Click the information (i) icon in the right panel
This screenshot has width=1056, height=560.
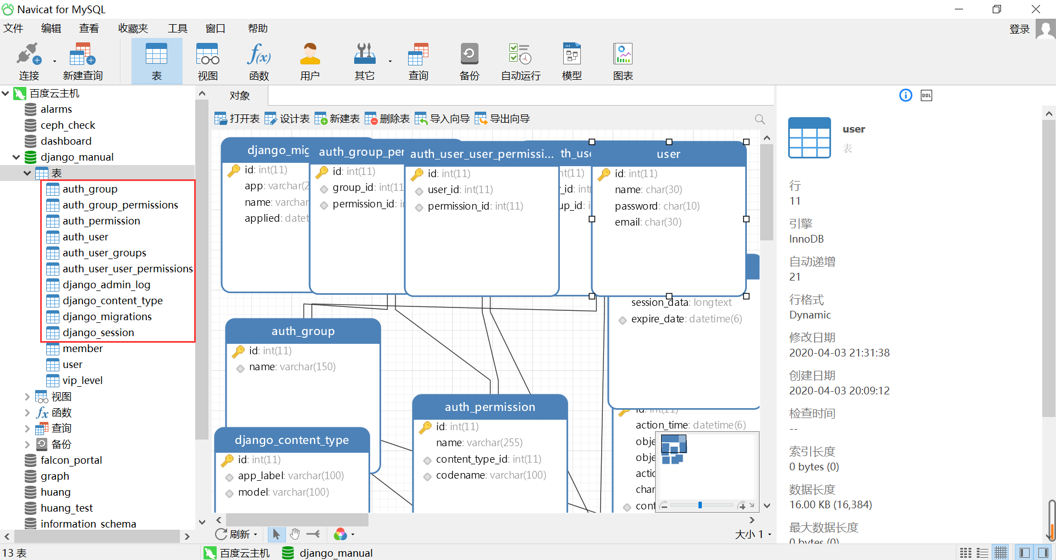(905, 95)
